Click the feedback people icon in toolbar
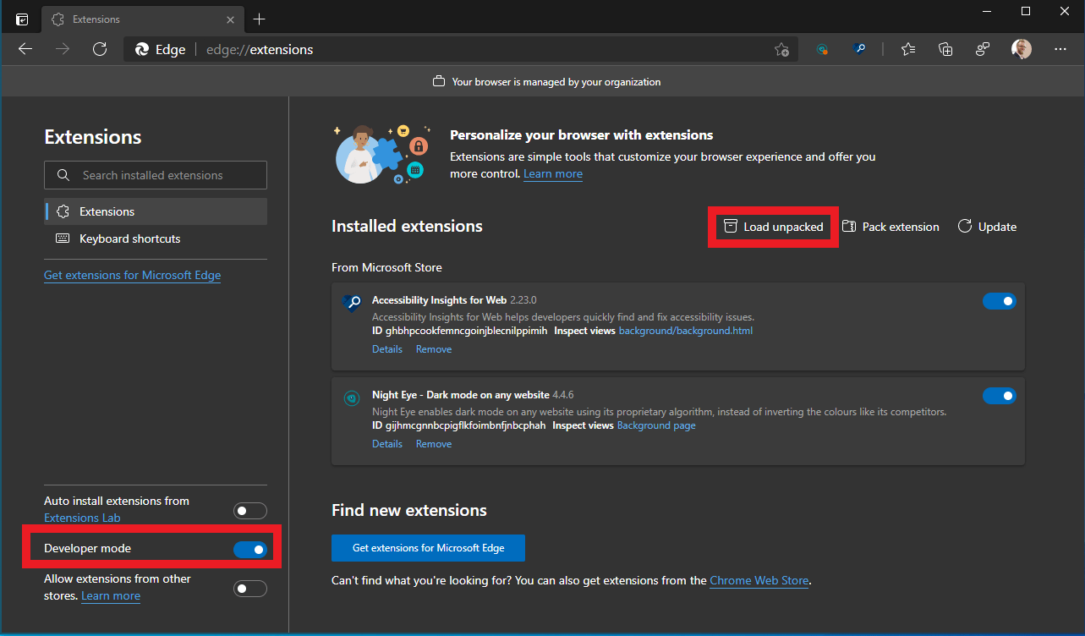This screenshot has height=636, width=1085. tap(983, 49)
